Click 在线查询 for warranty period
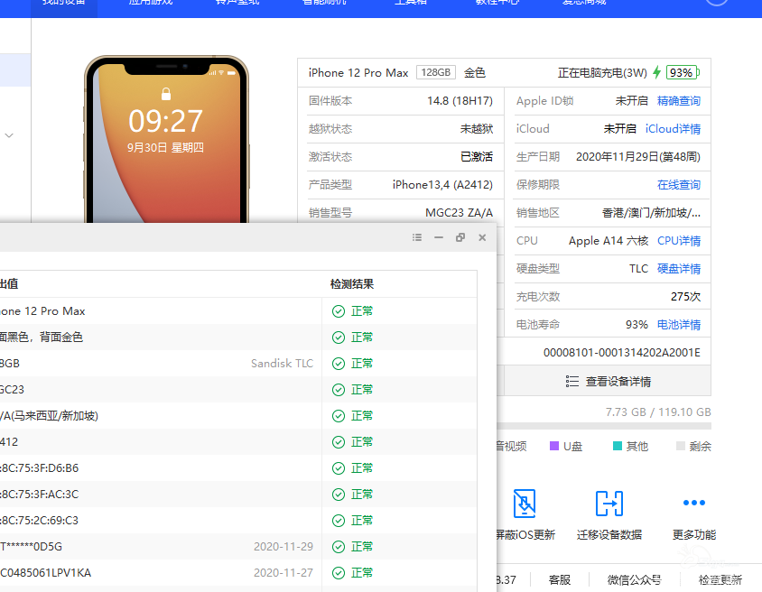 (x=679, y=185)
